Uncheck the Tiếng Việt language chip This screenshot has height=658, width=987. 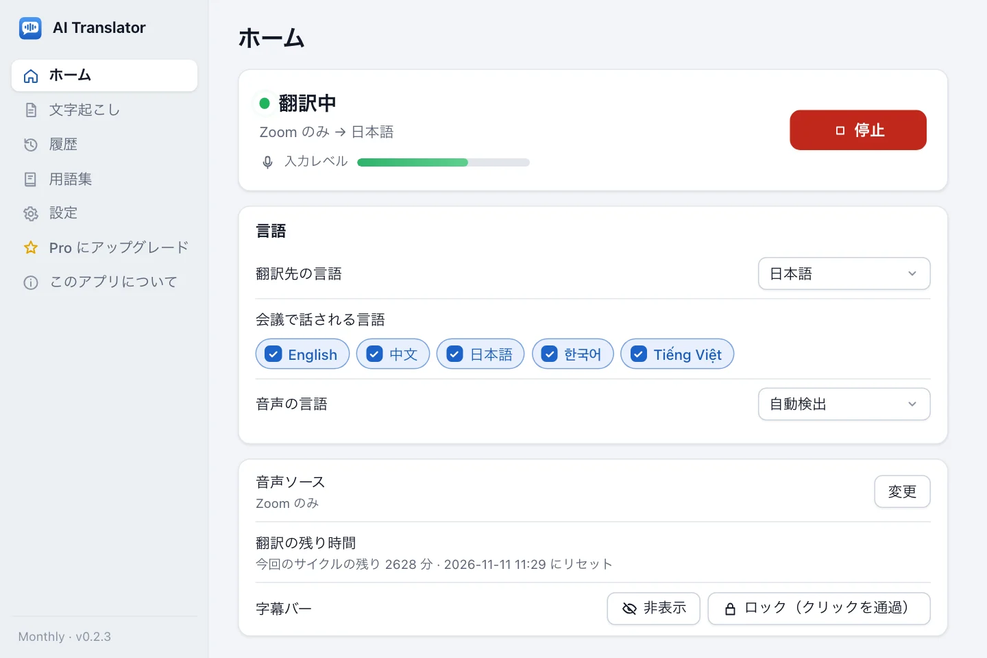click(x=677, y=354)
